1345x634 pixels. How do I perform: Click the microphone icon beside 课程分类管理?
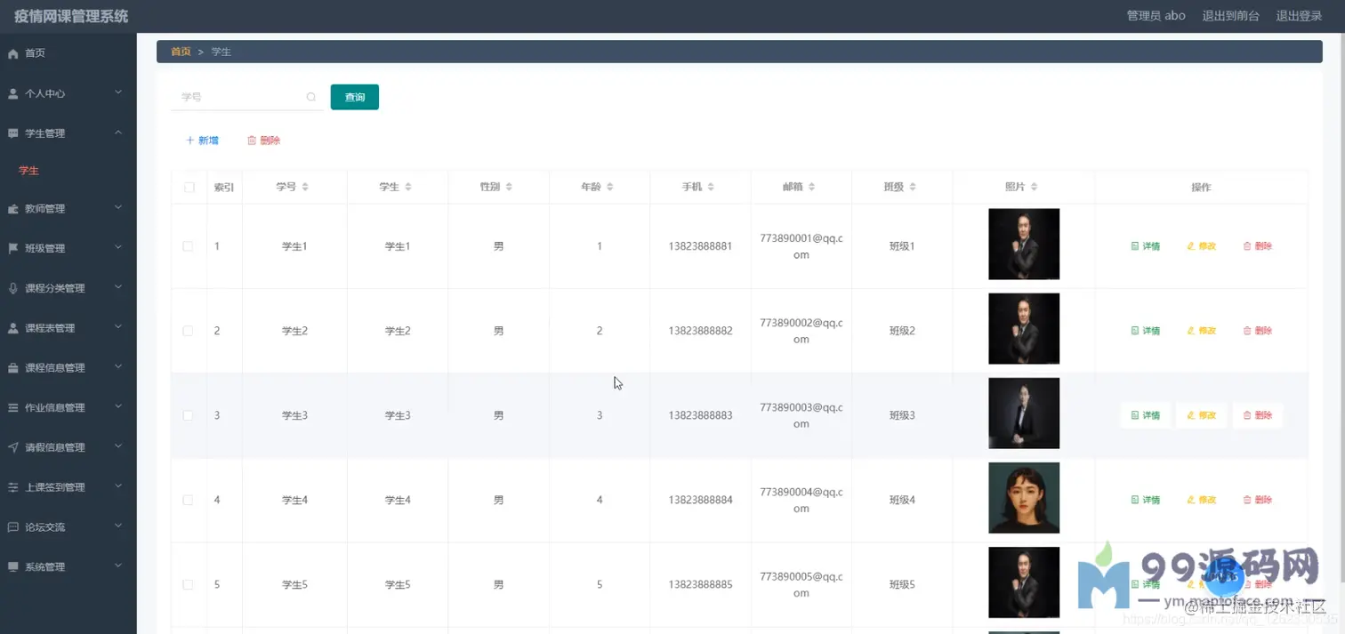coord(12,288)
